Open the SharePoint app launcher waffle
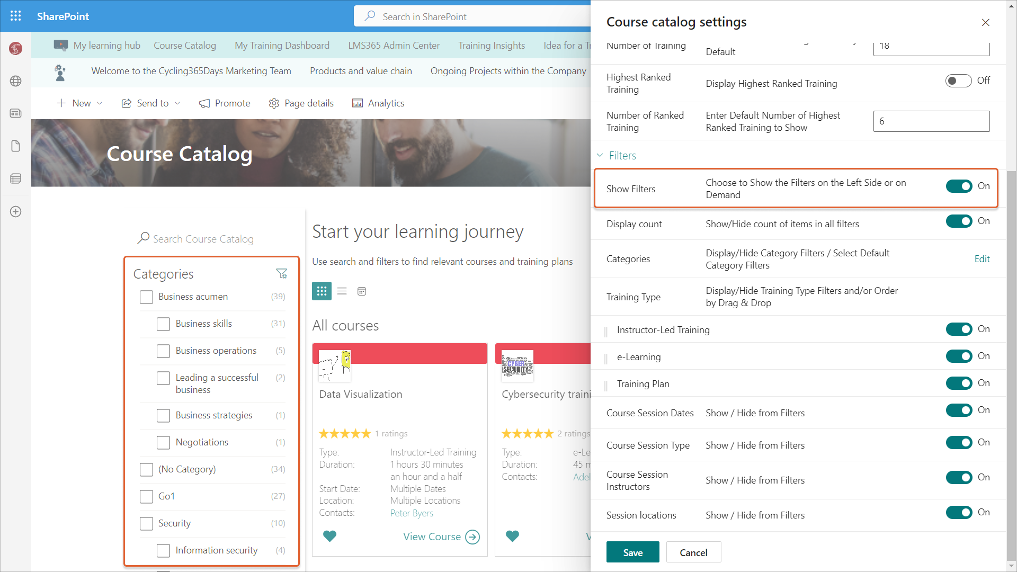Viewport: 1017px width, 572px height. tap(16, 16)
